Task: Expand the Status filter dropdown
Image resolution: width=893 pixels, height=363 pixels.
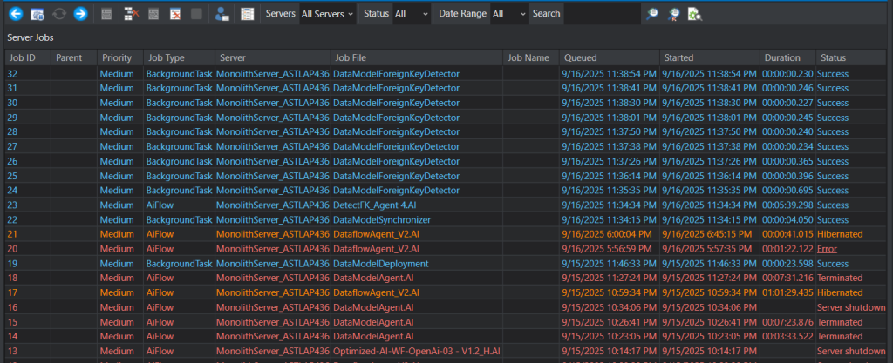Action: pyautogui.click(x=411, y=14)
